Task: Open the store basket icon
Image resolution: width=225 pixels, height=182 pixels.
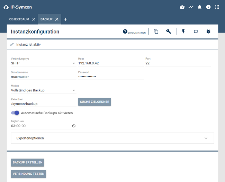Action: click(x=182, y=7)
